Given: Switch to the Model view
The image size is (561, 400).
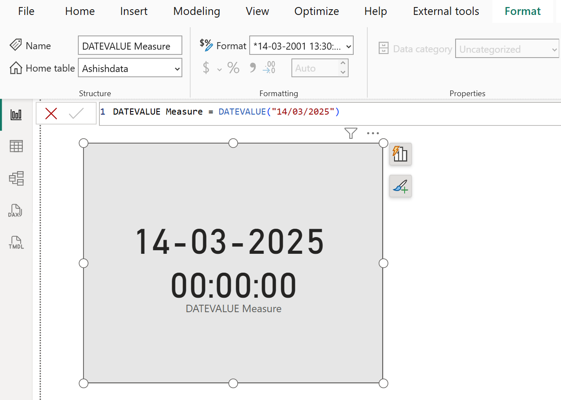Looking at the screenshot, I should click(16, 178).
